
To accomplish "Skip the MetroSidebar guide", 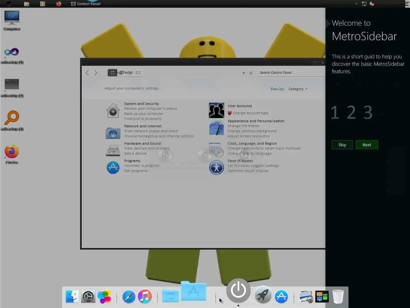I will coord(342,145).
